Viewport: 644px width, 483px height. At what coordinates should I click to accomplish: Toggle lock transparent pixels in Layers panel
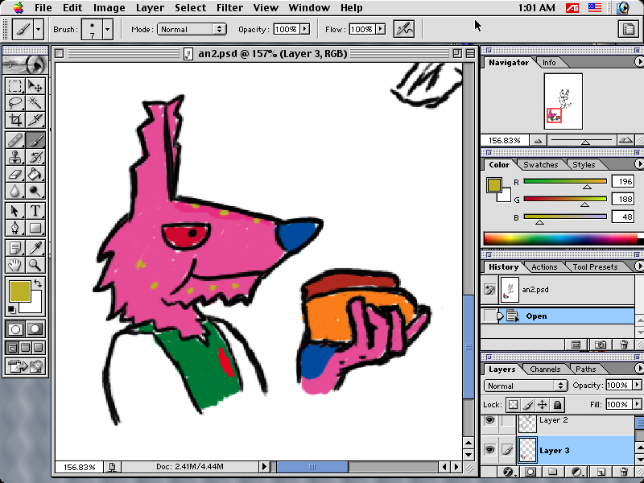coord(512,405)
